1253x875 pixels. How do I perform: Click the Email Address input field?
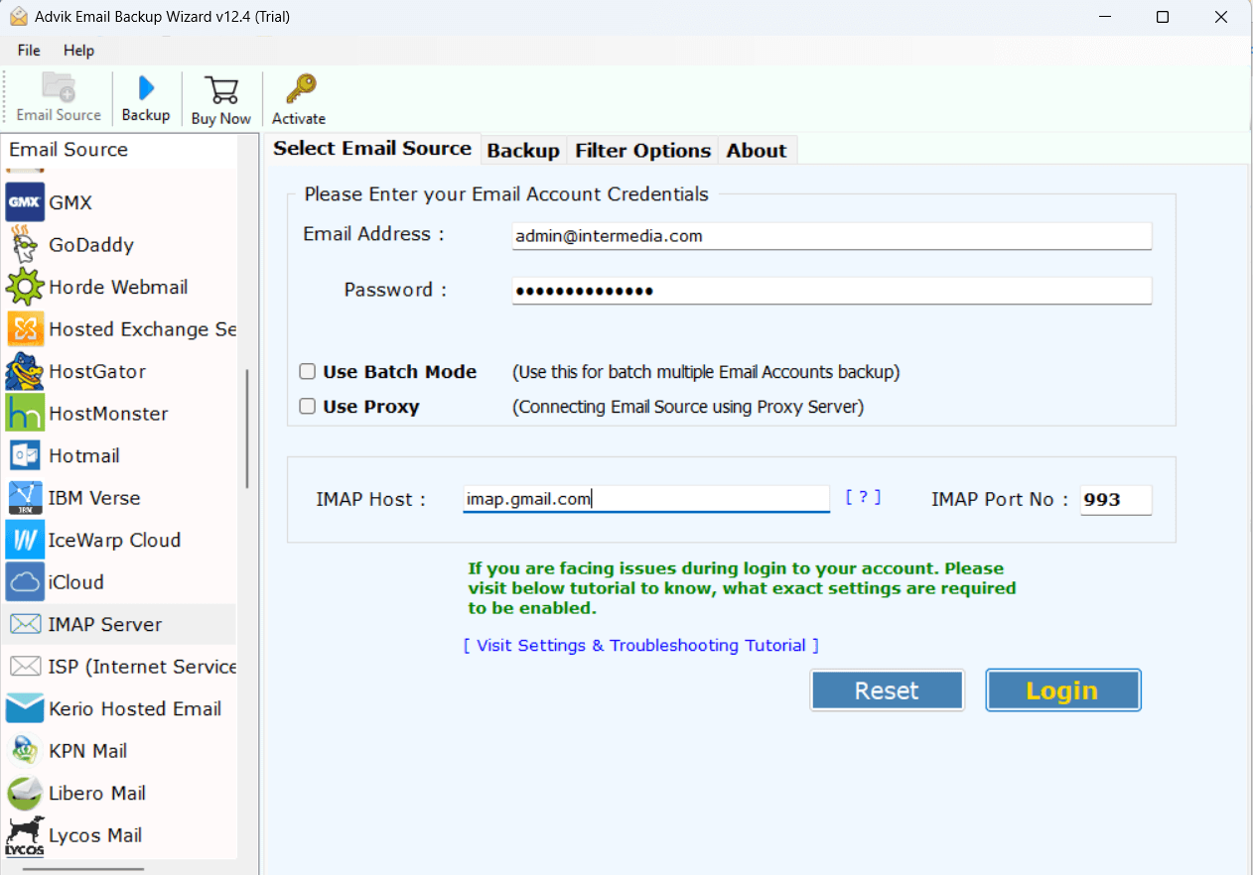click(832, 236)
